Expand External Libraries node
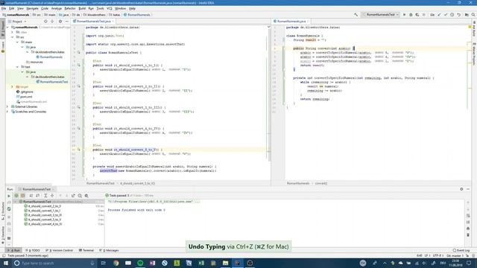This screenshot has height=268, width=477. coord(8,106)
